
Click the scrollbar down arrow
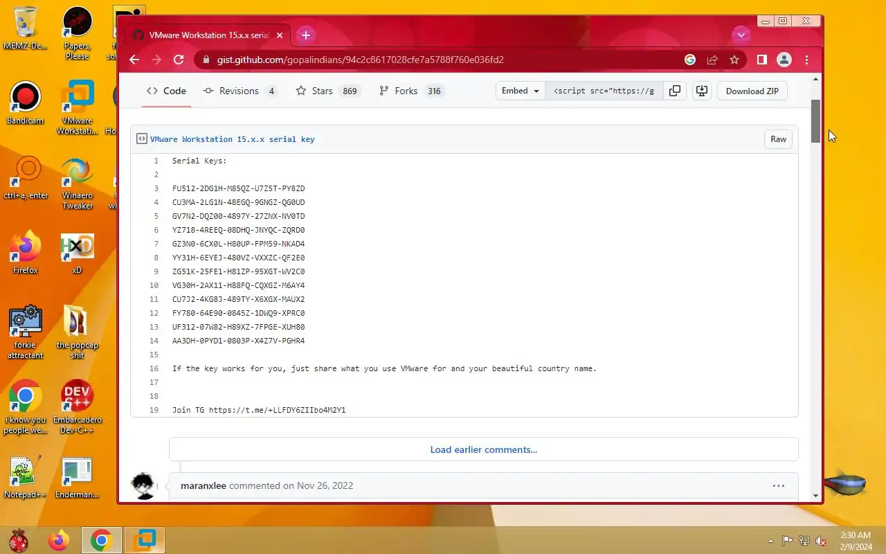point(815,496)
